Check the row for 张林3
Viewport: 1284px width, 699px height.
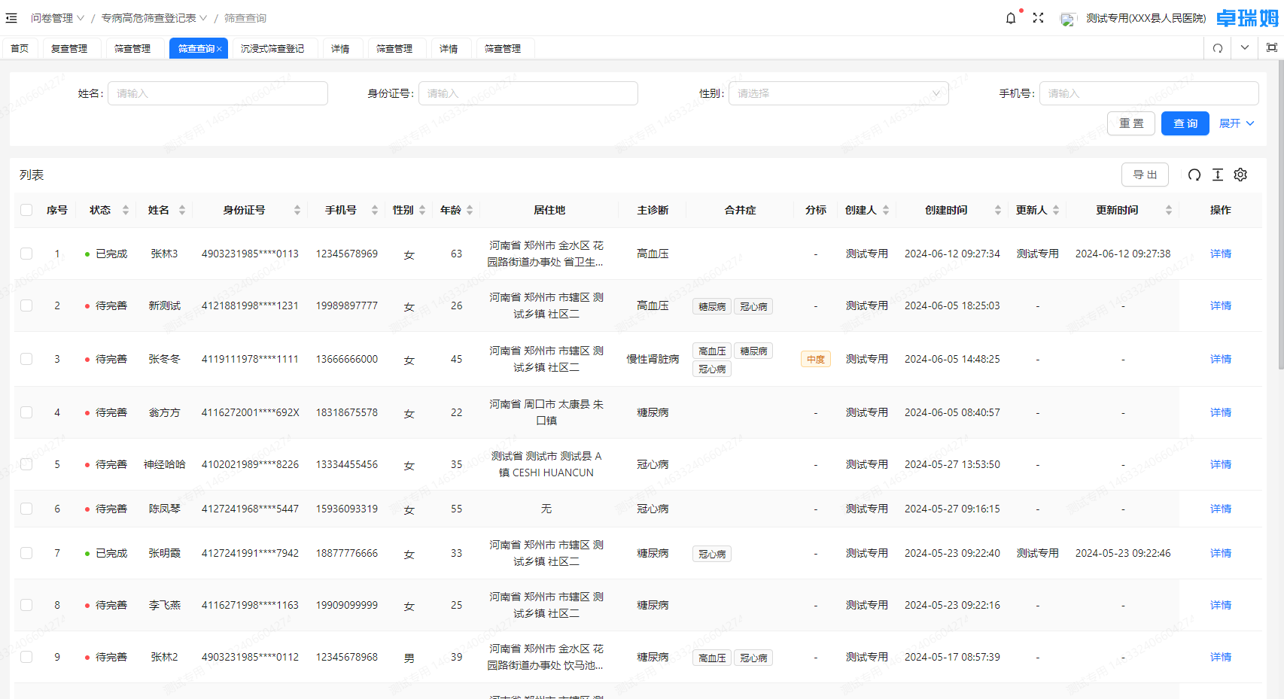pos(26,254)
